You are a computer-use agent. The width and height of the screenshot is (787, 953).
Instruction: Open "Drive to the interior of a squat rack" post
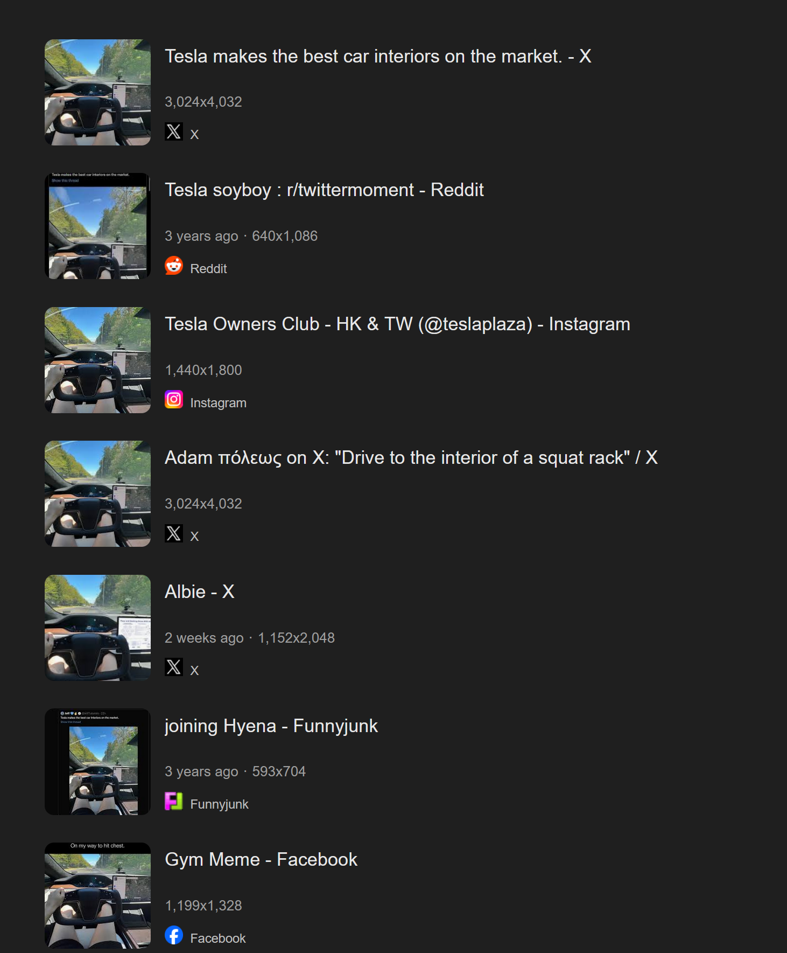pos(411,458)
